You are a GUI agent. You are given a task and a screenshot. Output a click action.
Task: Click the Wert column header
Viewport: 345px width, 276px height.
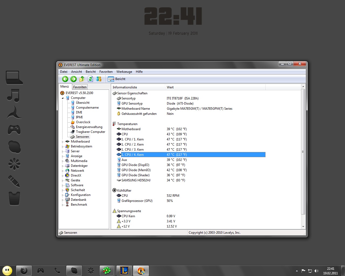[215, 87]
